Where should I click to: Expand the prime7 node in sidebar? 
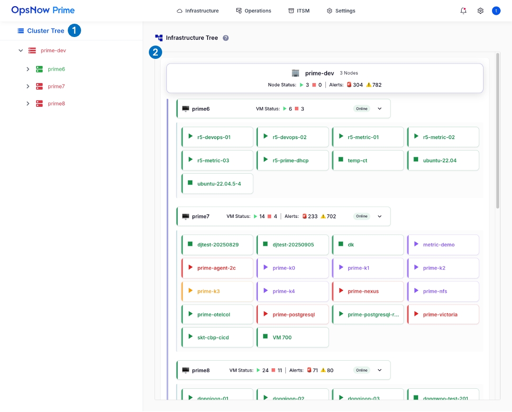point(28,86)
